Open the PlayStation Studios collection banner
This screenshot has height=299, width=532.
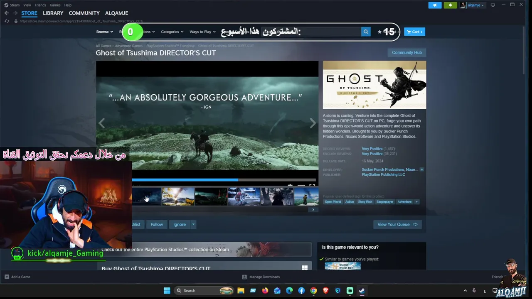204,250
